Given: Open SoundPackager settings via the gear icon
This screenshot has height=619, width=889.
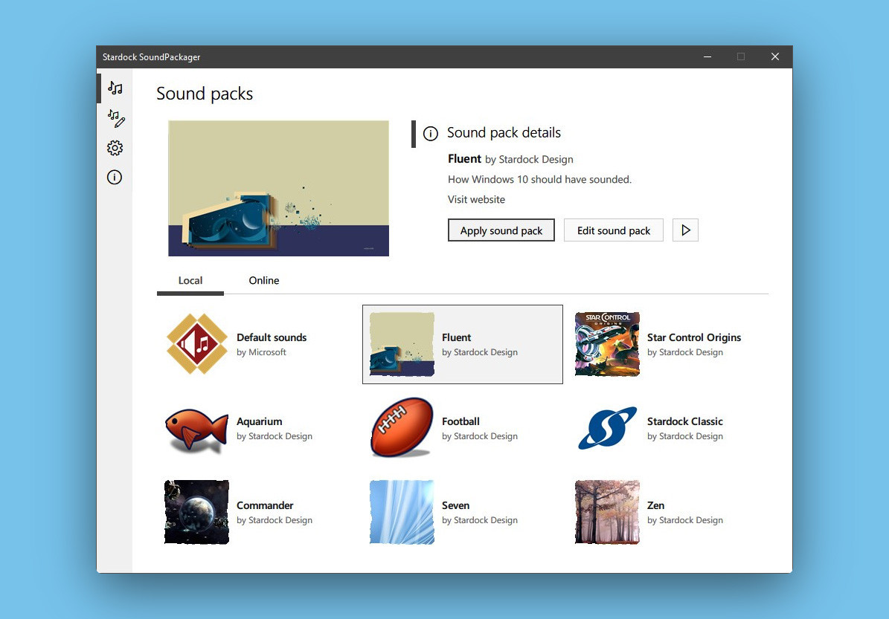Looking at the screenshot, I should point(115,147).
